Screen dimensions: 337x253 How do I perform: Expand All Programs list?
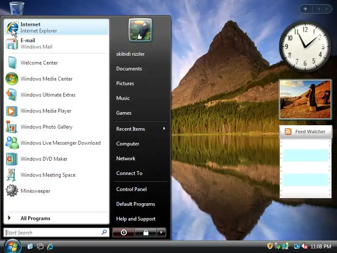pos(56,218)
